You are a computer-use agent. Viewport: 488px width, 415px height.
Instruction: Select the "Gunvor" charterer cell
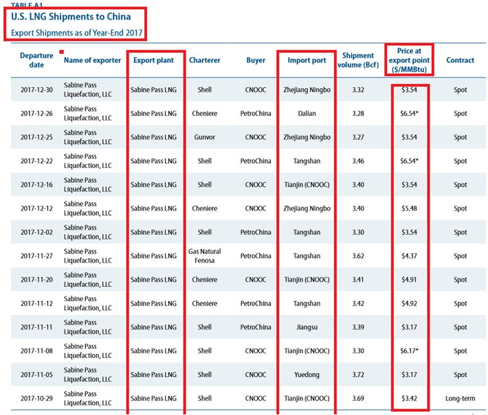point(205,137)
